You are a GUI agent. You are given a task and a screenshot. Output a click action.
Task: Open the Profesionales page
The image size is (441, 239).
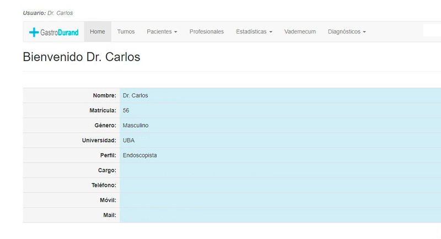[207, 32]
